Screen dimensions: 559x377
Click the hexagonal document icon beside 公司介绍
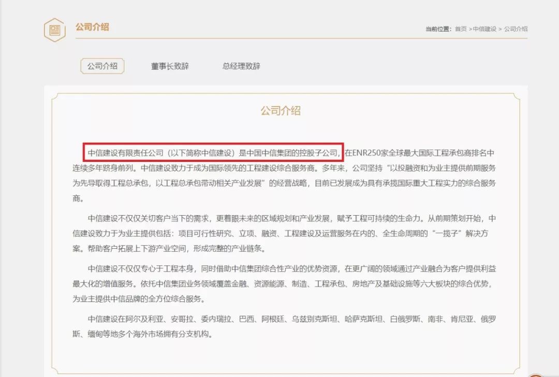coord(54,30)
